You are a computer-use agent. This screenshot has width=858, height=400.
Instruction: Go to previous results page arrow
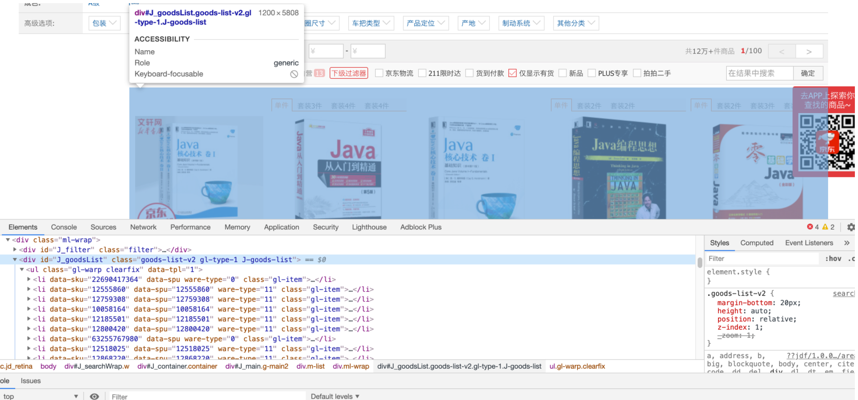[x=782, y=52]
